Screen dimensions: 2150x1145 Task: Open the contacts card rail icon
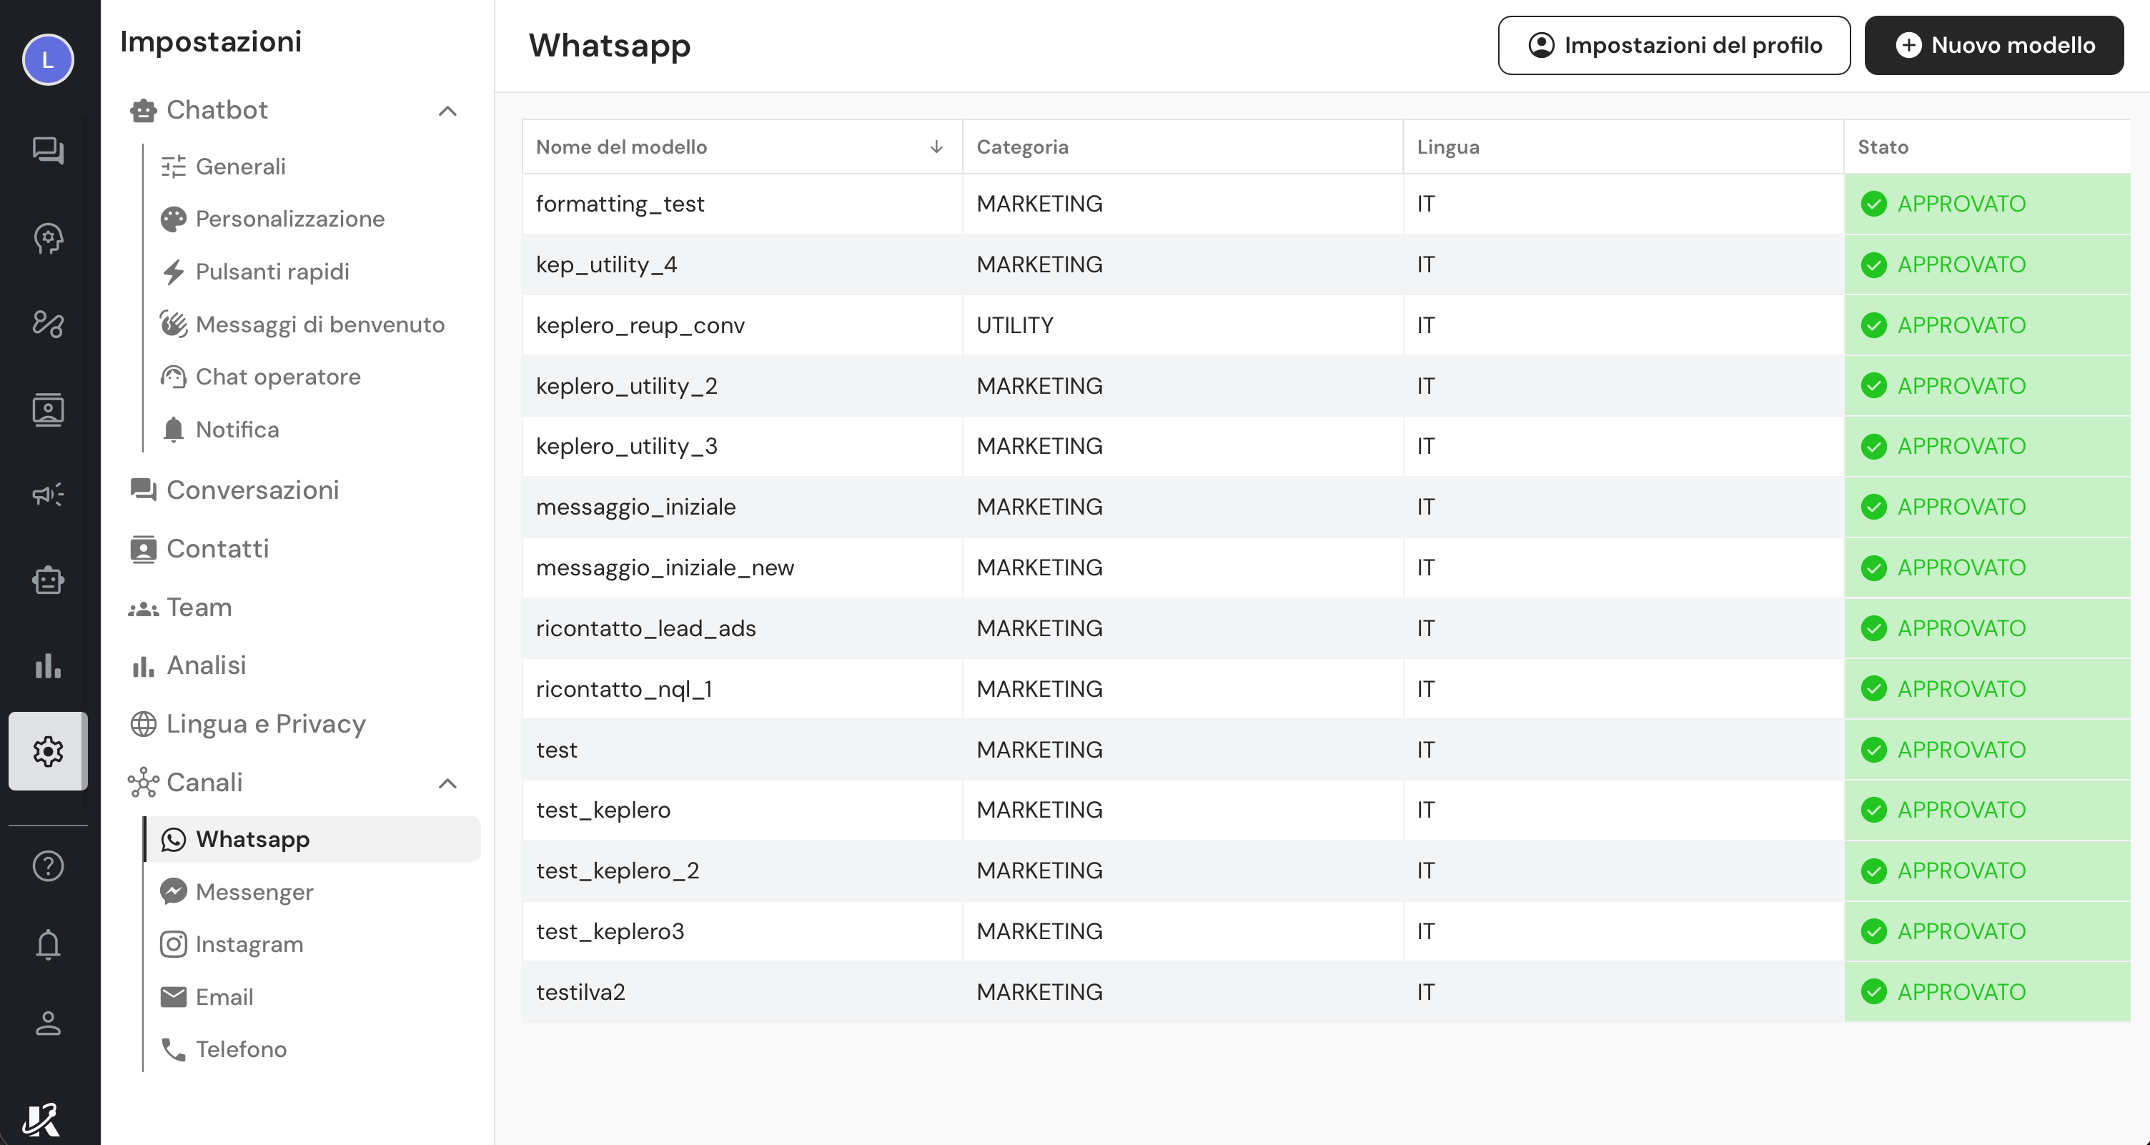tap(48, 410)
